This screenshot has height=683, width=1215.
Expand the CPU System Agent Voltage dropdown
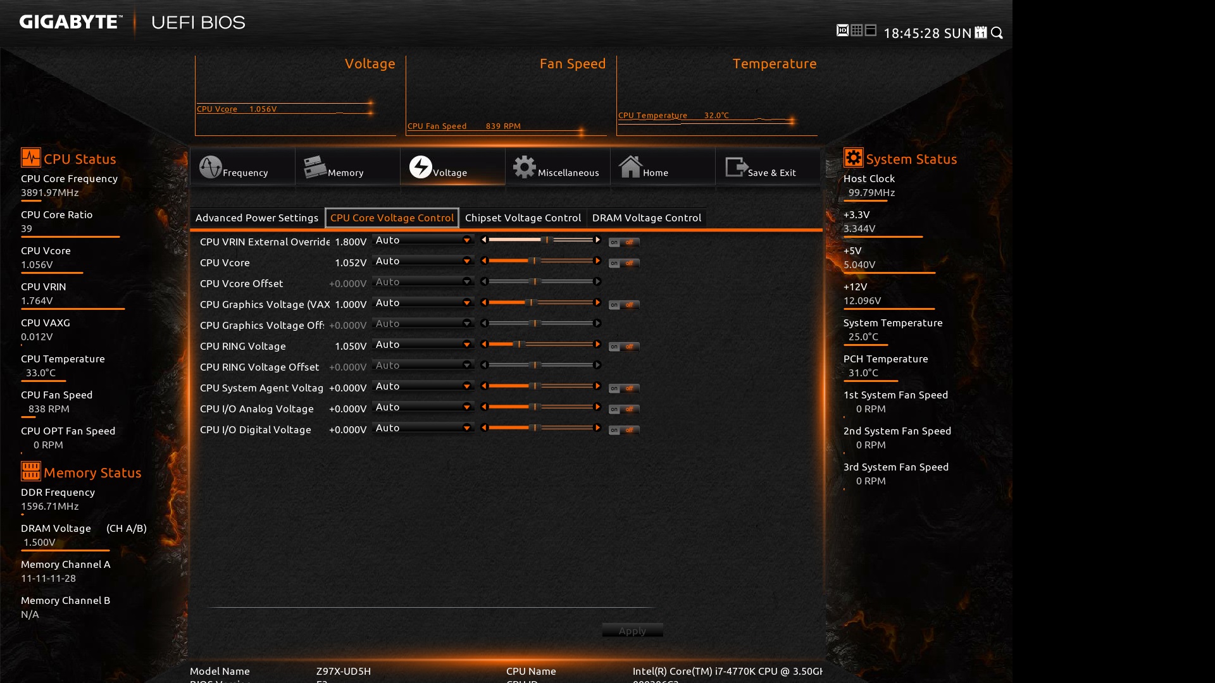pos(423,386)
